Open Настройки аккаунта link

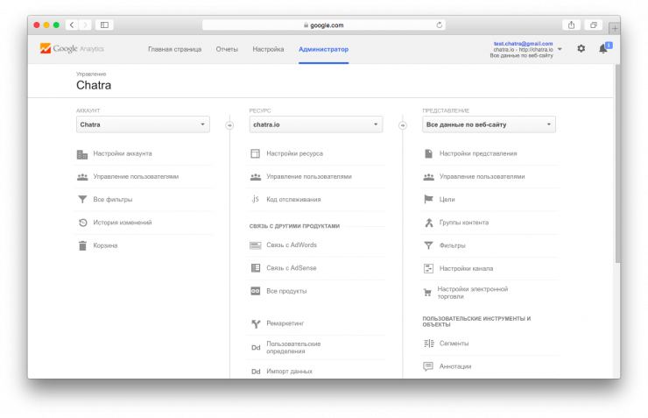coord(123,153)
